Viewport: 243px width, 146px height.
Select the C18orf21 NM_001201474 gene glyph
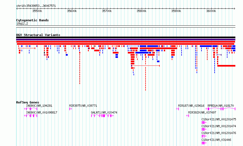(204, 129)
